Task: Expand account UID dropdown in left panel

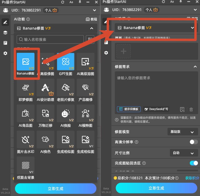Action: tap(95, 10)
